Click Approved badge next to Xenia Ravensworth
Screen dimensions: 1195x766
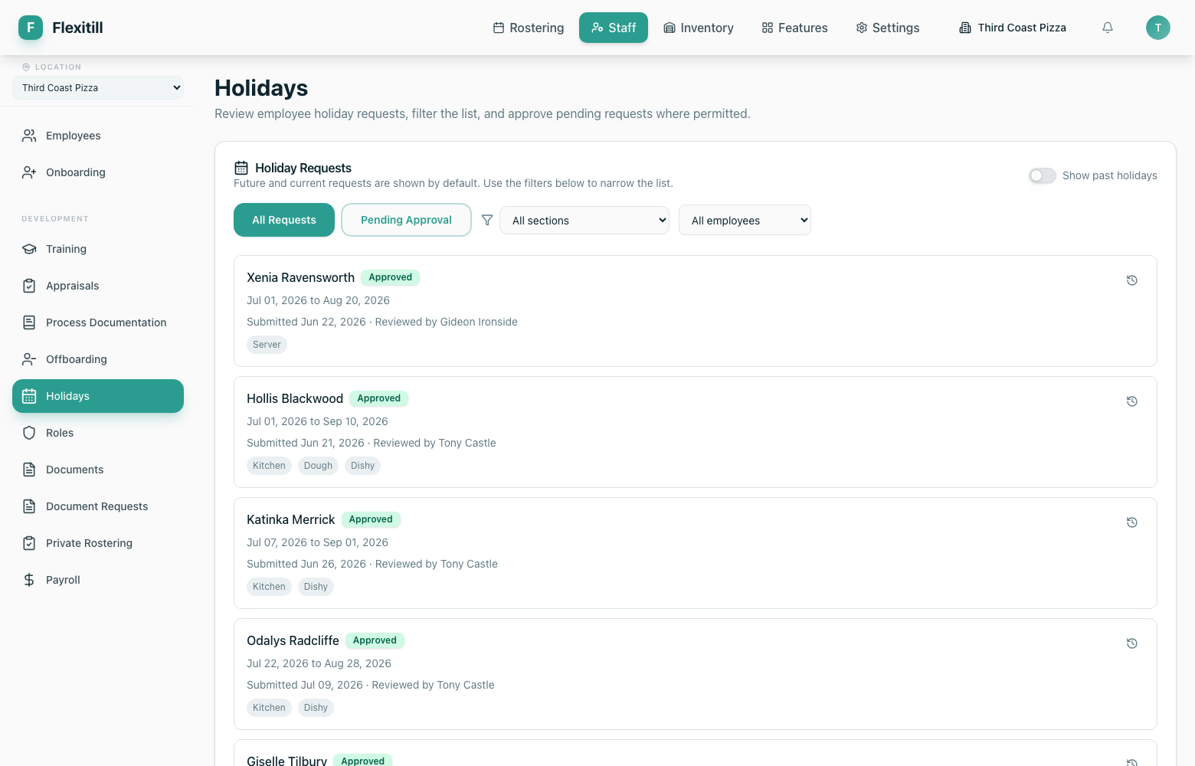point(390,277)
